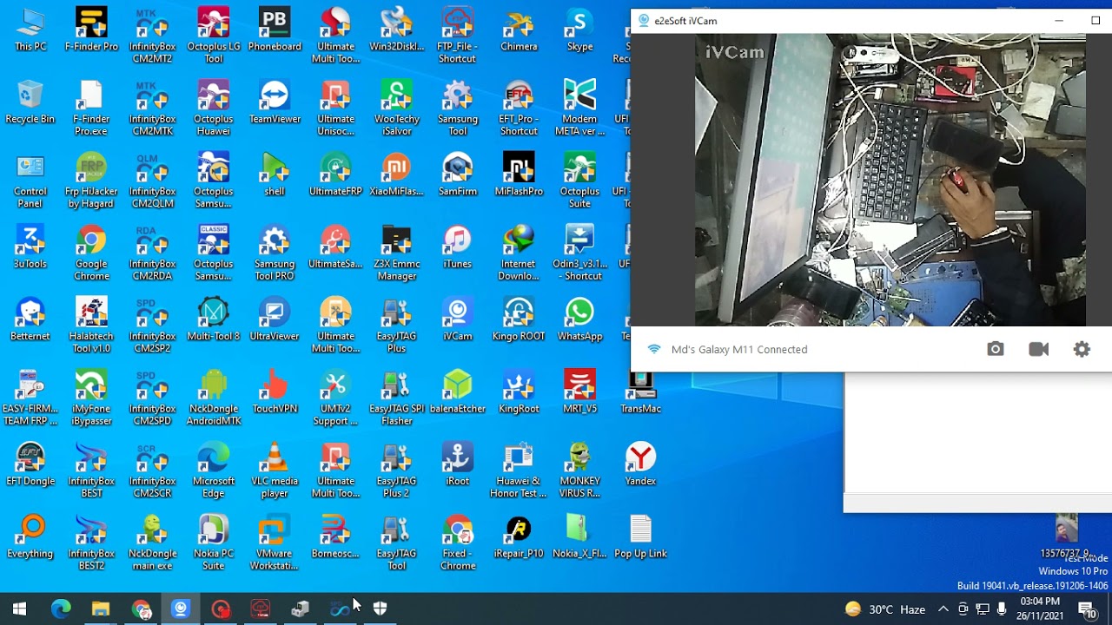Open the iRoot desktop icon
This screenshot has width=1112, height=625.
tap(458, 464)
